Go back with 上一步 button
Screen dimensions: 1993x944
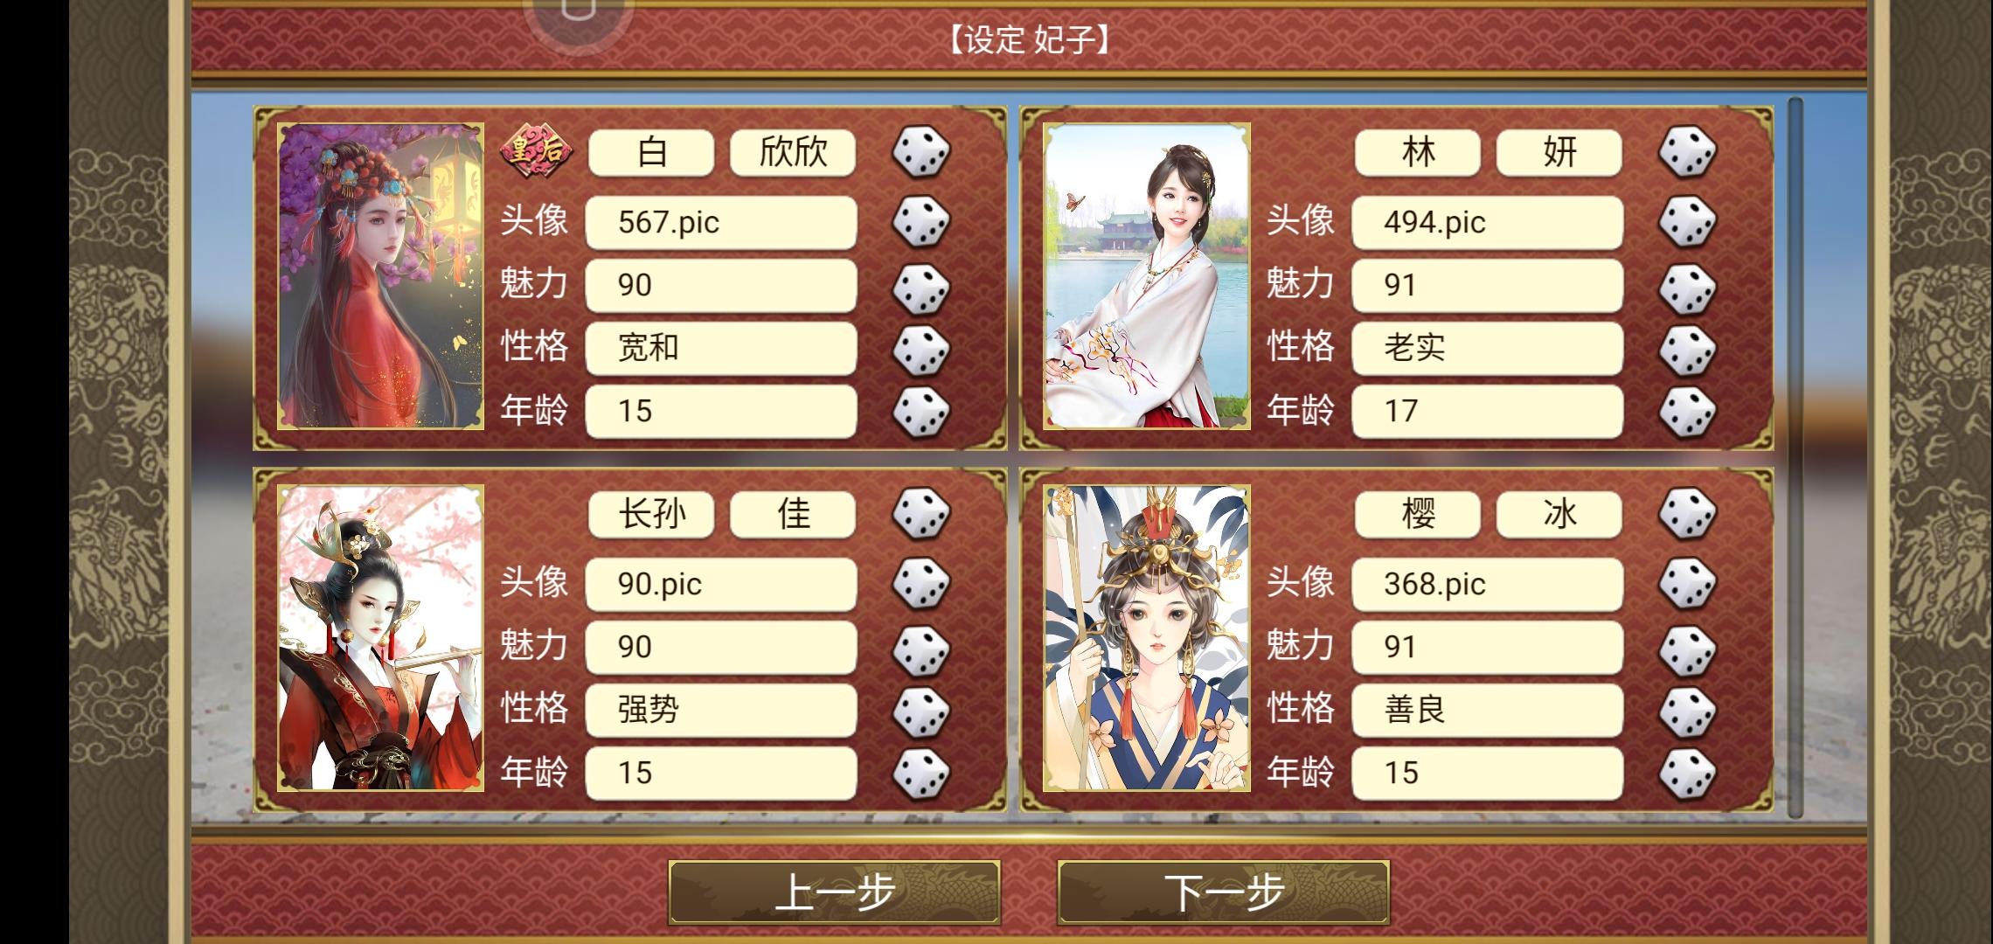[835, 892]
